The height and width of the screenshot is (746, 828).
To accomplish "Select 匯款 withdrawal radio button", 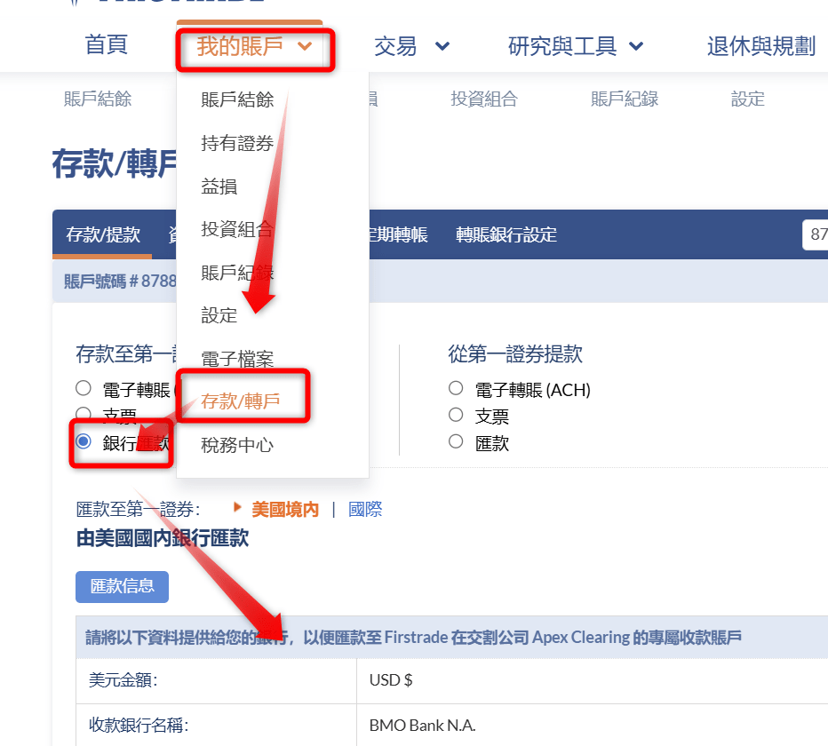I will coord(456,440).
